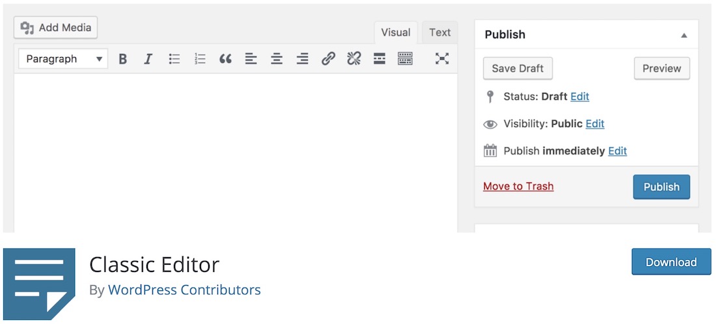Align text to the right
The width and height of the screenshot is (716, 324).
(x=302, y=59)
